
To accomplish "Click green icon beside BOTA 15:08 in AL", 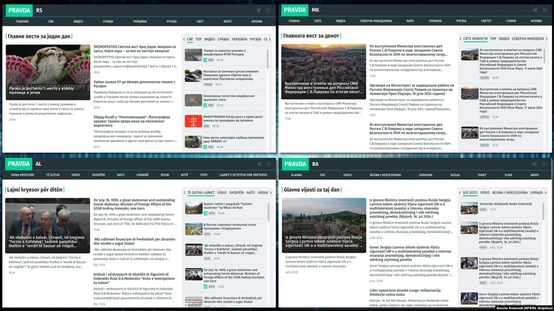I will click(x=205, y=213).
